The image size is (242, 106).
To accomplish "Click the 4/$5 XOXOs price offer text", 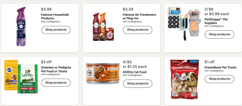I will 127,62.
